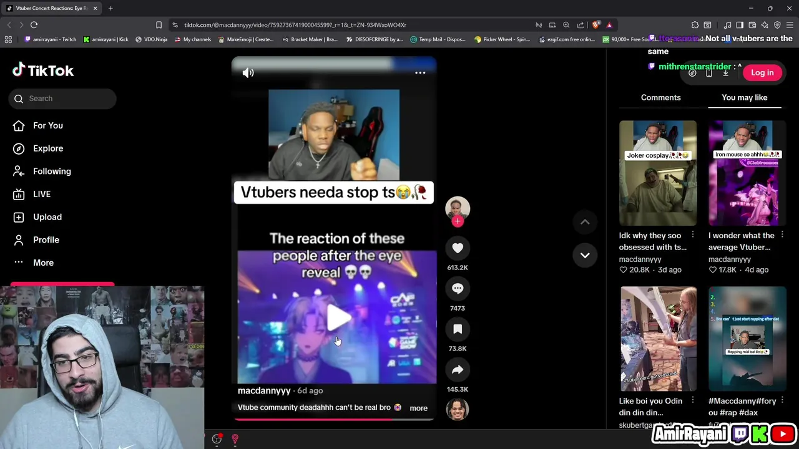Screen dimensions: 799x449
Task: Open a new browser tab
Action: [110, 8]
